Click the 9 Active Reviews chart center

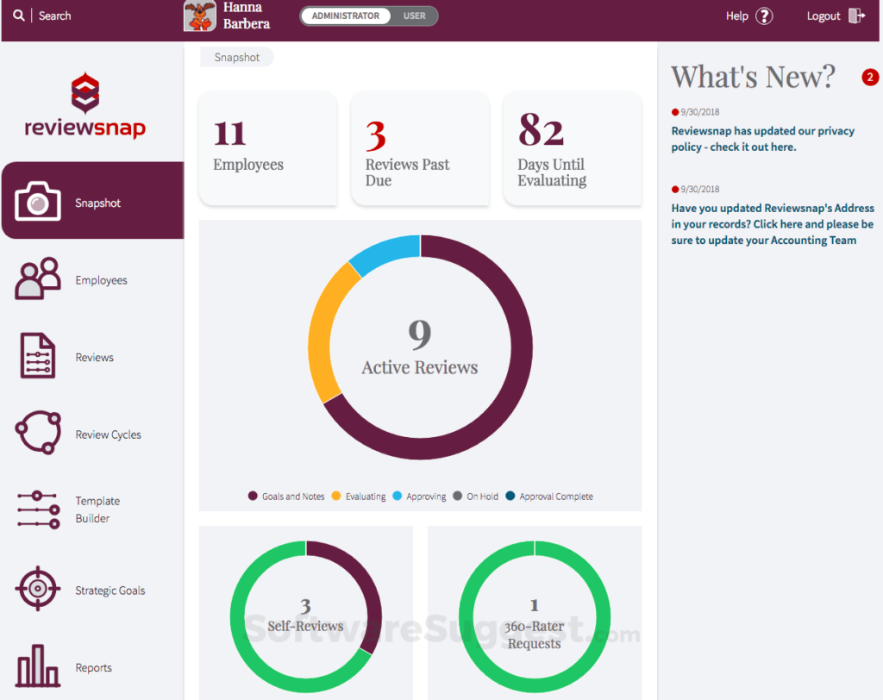click(x=420, y=347)
